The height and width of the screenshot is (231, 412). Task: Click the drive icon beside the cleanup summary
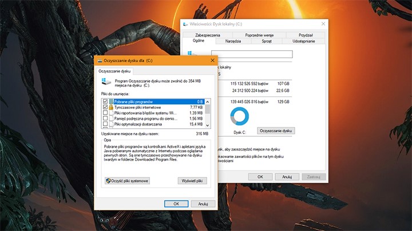click(105, 83)
